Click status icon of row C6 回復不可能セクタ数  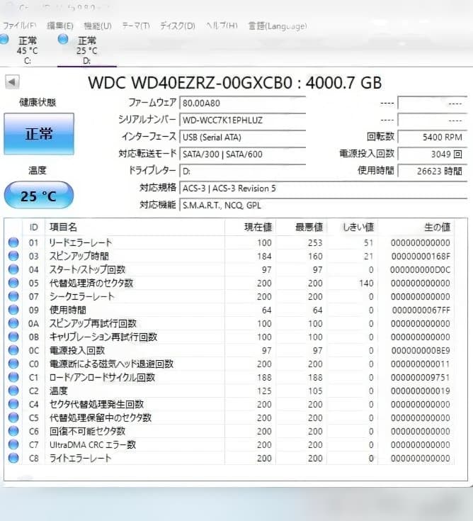[13, 431]
